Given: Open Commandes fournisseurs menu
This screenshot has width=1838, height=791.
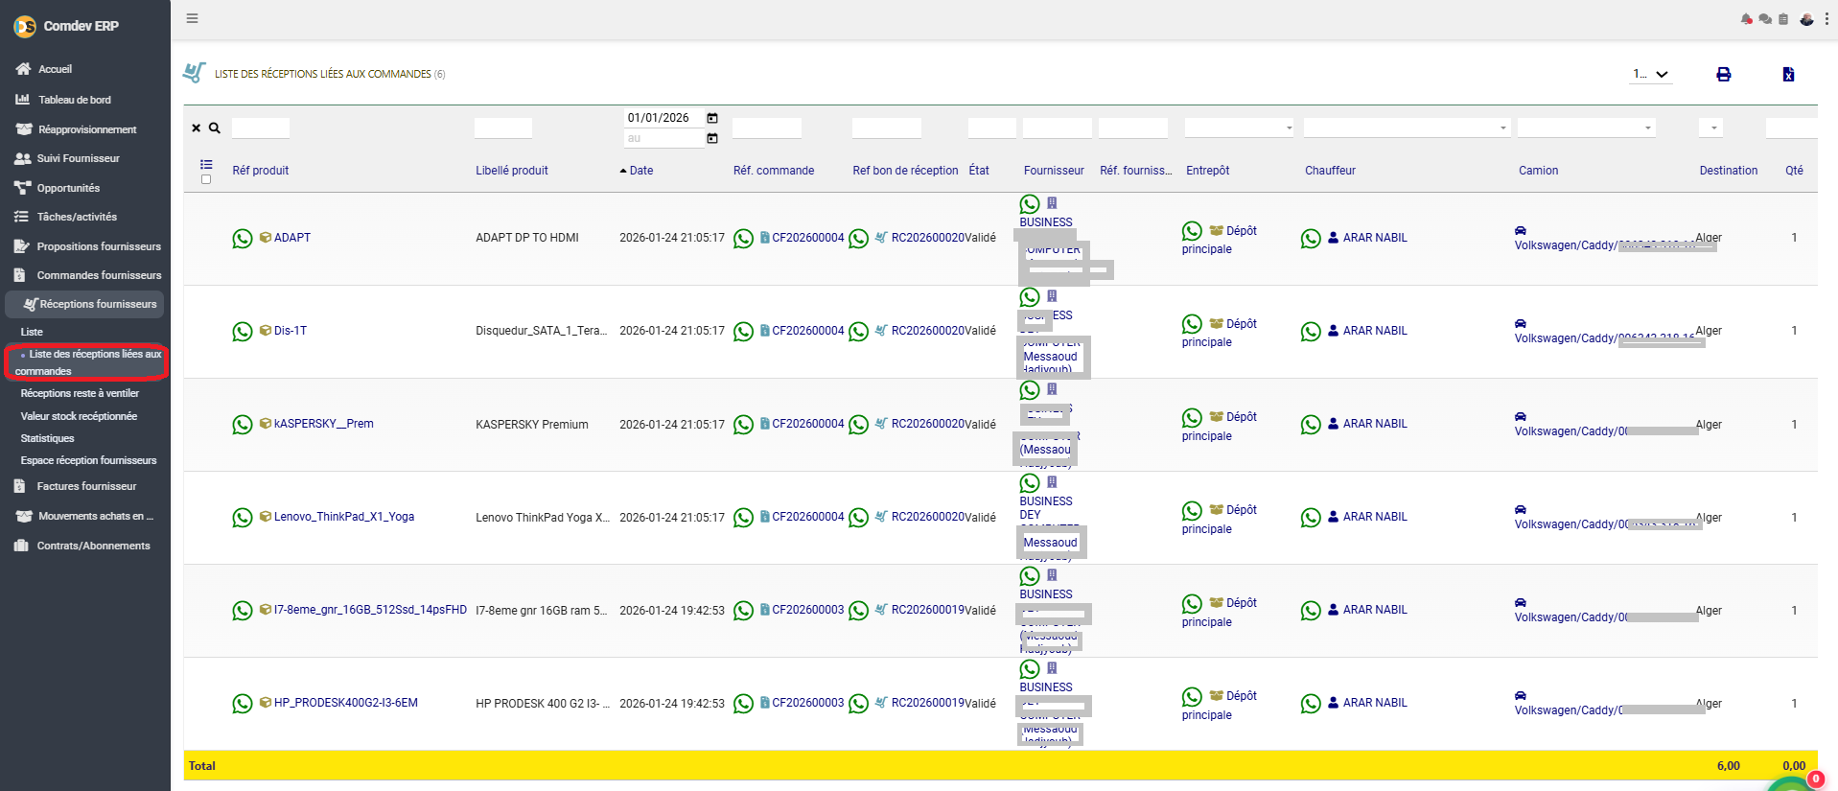Looking at the screenshot, I should click(x=98, y=275).
